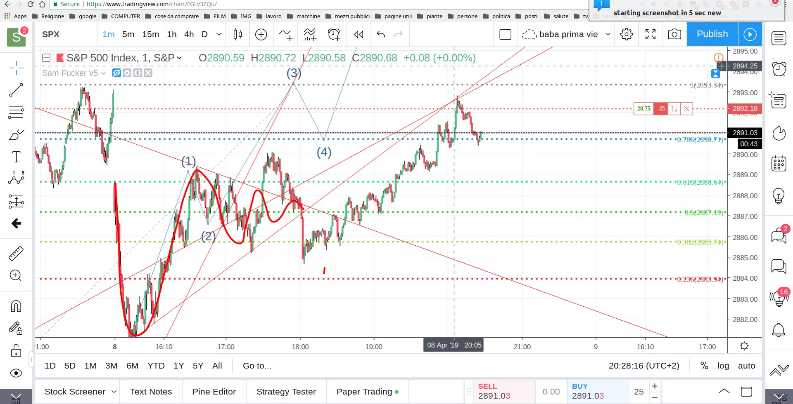Open the ideas lightbulb panel
The image size is (793, 404).
[x=779, y=196]
